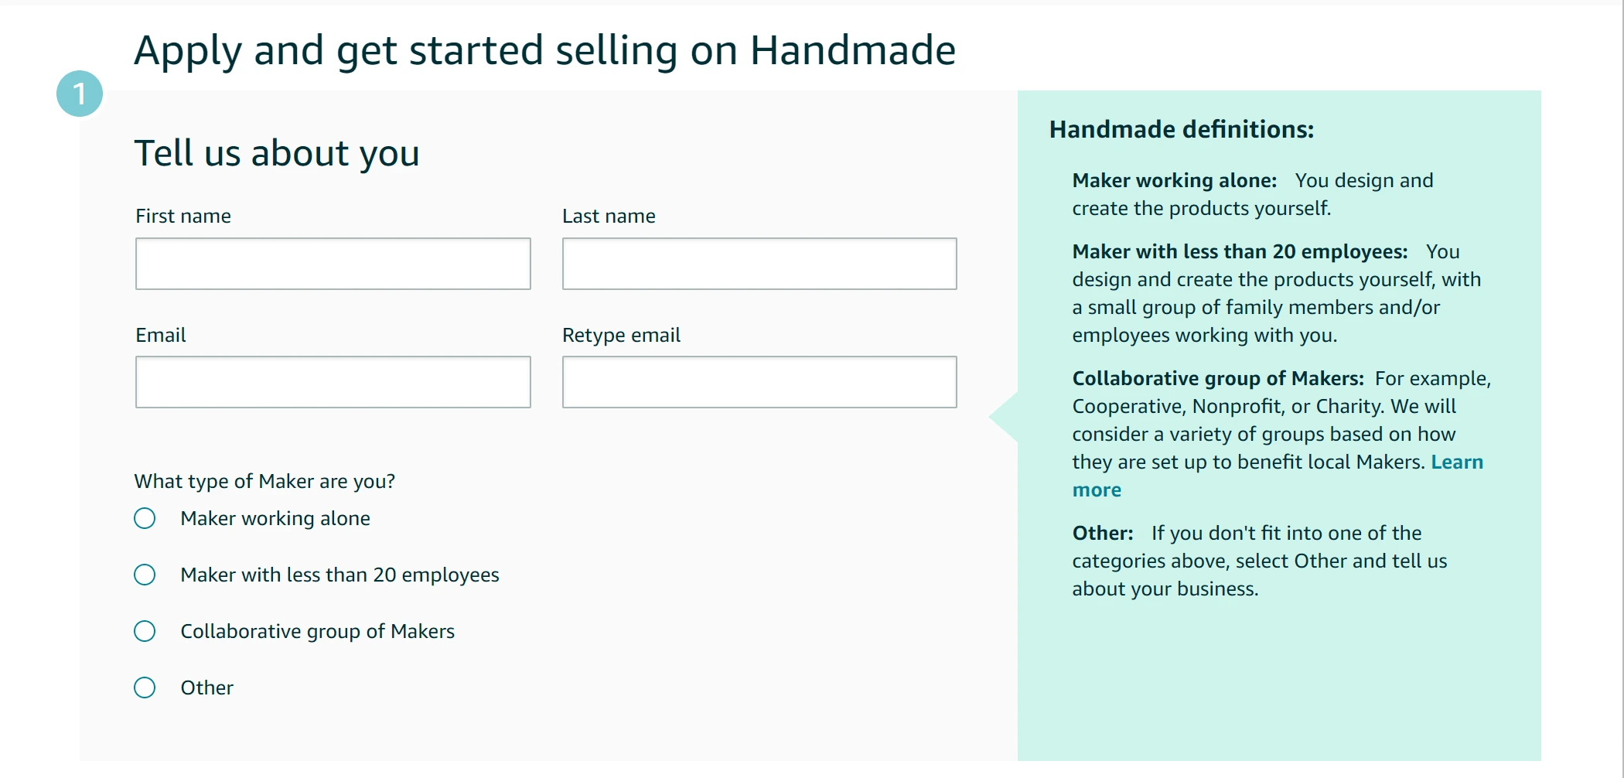Screen dimensions: 1624x778
Task: Click the Retype email field
Action: 759,382
